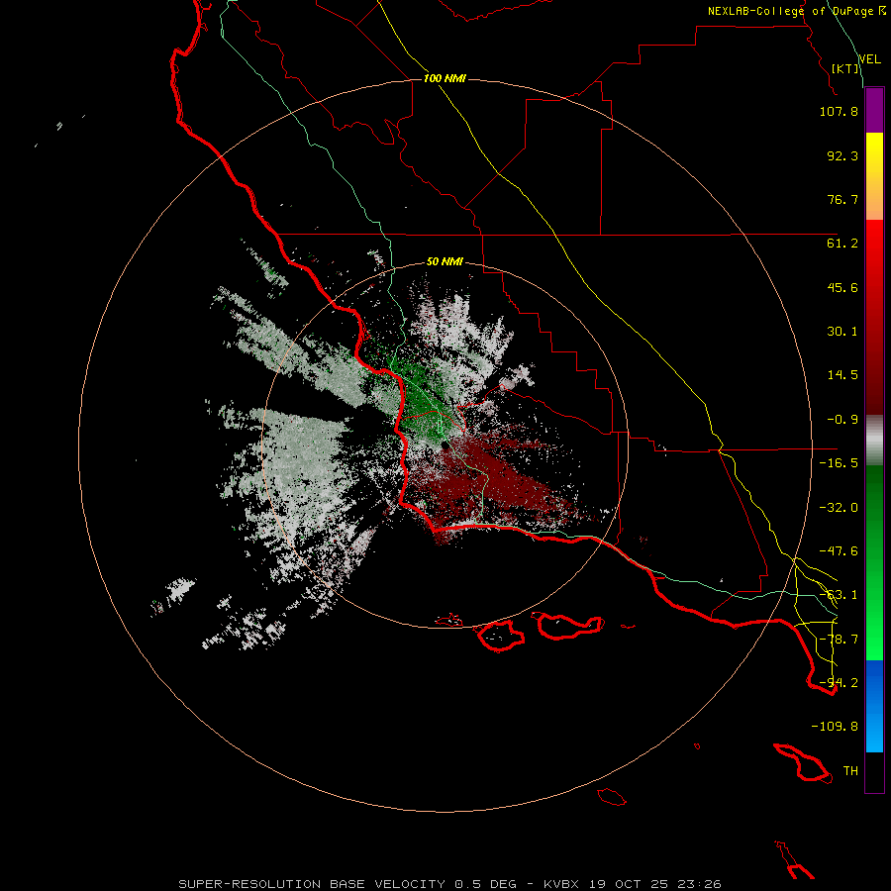Viewport: 891px width, 891px height.
Task: Click the -78.7 legend value
Action: 839,640
